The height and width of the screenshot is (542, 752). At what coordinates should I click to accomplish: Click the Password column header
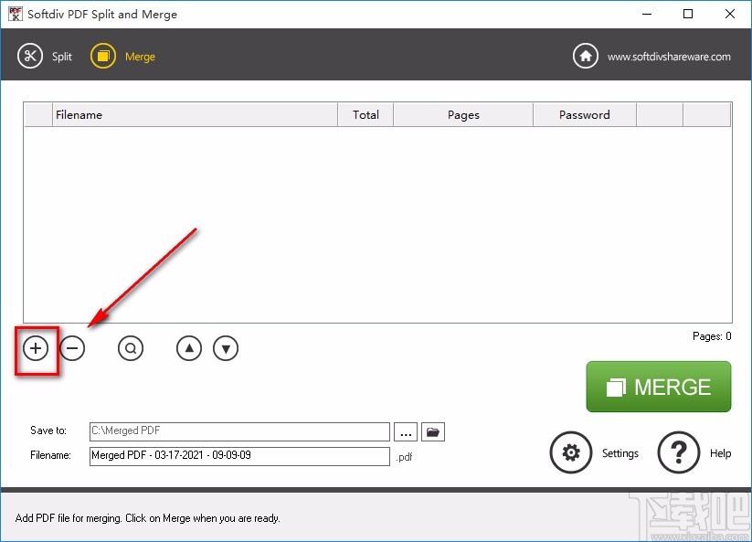[585, 114]
